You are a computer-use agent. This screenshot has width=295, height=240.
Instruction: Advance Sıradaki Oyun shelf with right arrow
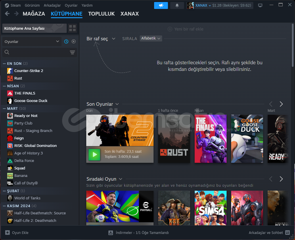(x=281, y=179)
